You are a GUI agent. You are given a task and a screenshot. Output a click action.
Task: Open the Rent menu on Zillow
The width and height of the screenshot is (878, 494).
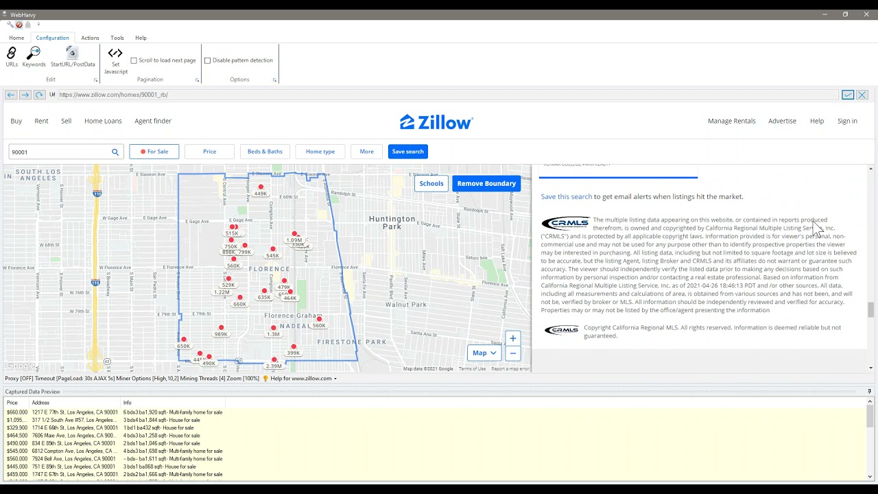(41, 121)
